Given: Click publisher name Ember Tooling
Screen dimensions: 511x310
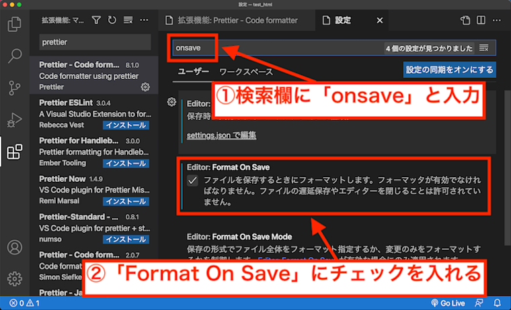Looking at the screenshot, I should [63, 163].
